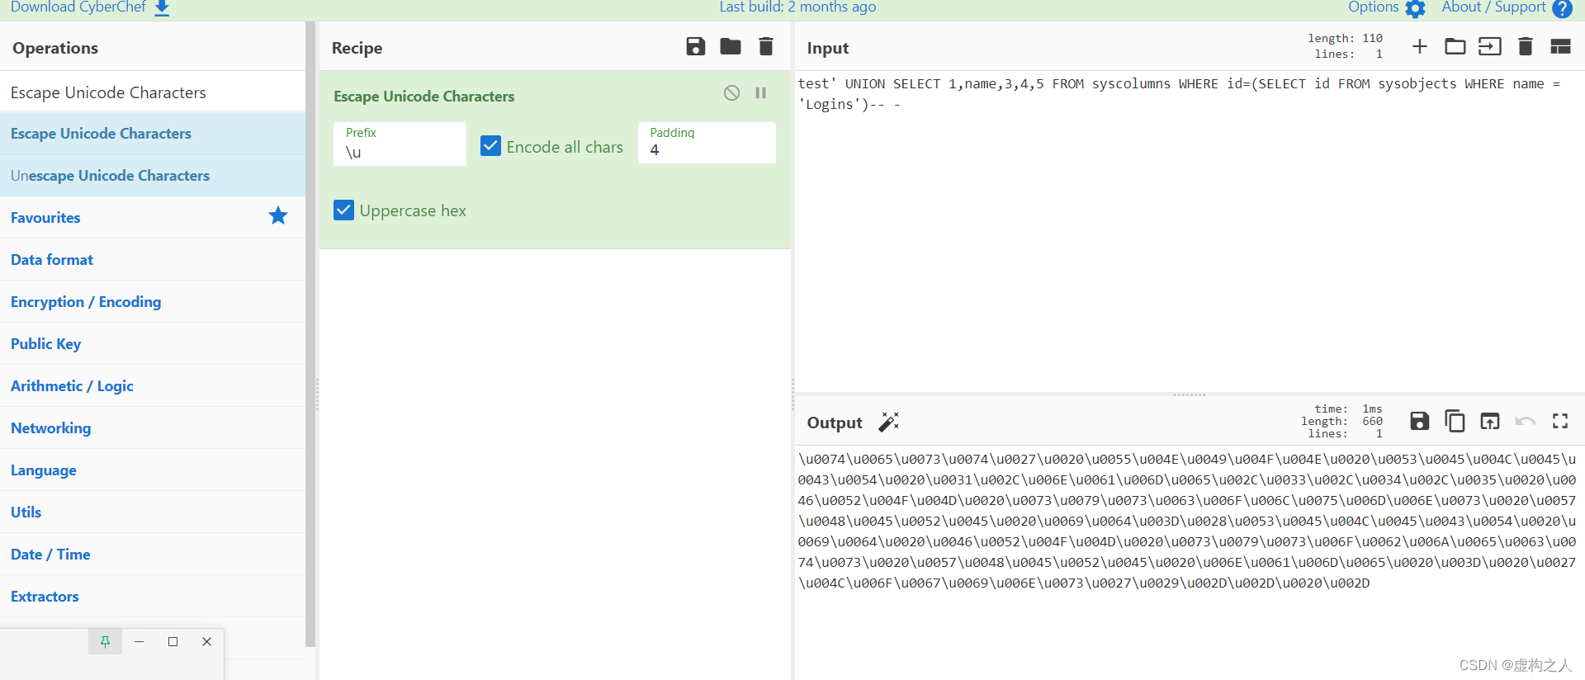The width and height of the screenshot is (1585, 680).
Task: Expand the Favourites category
Action: click(x=153, y=217)
